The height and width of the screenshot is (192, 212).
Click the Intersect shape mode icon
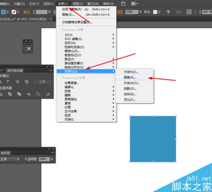click(17, 81)
